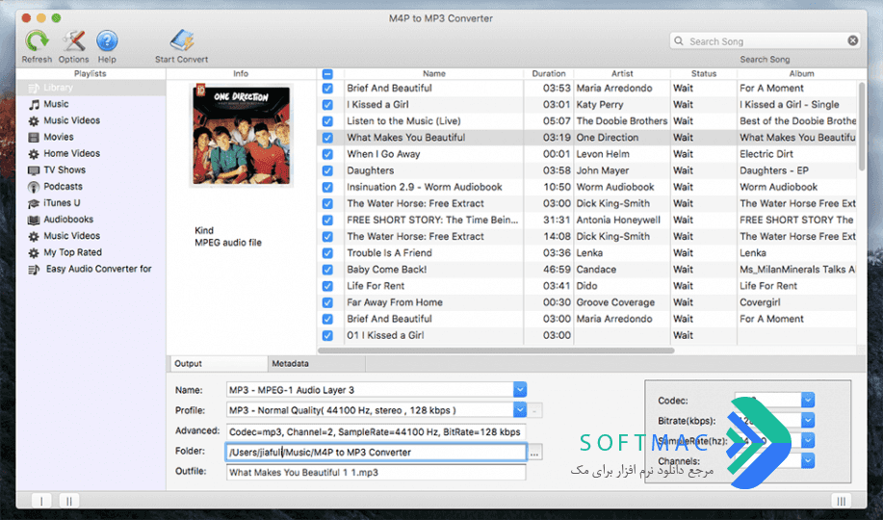Sort by the Artist column header
This screenshot has height=520, width=883.
pos(622,73)
